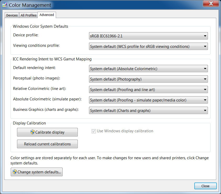
Task: Switch to the Devices tab
Action: (12, 15)
